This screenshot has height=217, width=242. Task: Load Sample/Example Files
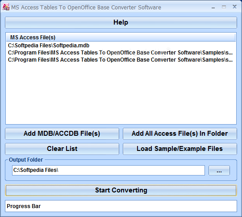(180, 149)
